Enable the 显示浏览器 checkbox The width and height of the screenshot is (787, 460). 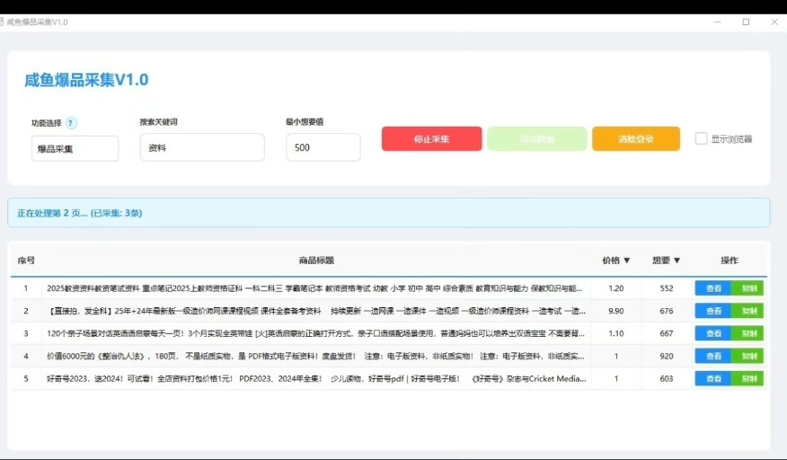pos(701,138)
